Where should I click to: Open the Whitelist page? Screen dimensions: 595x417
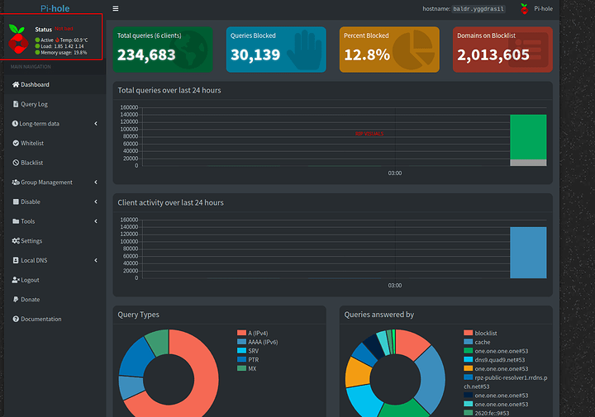(31, 143)
